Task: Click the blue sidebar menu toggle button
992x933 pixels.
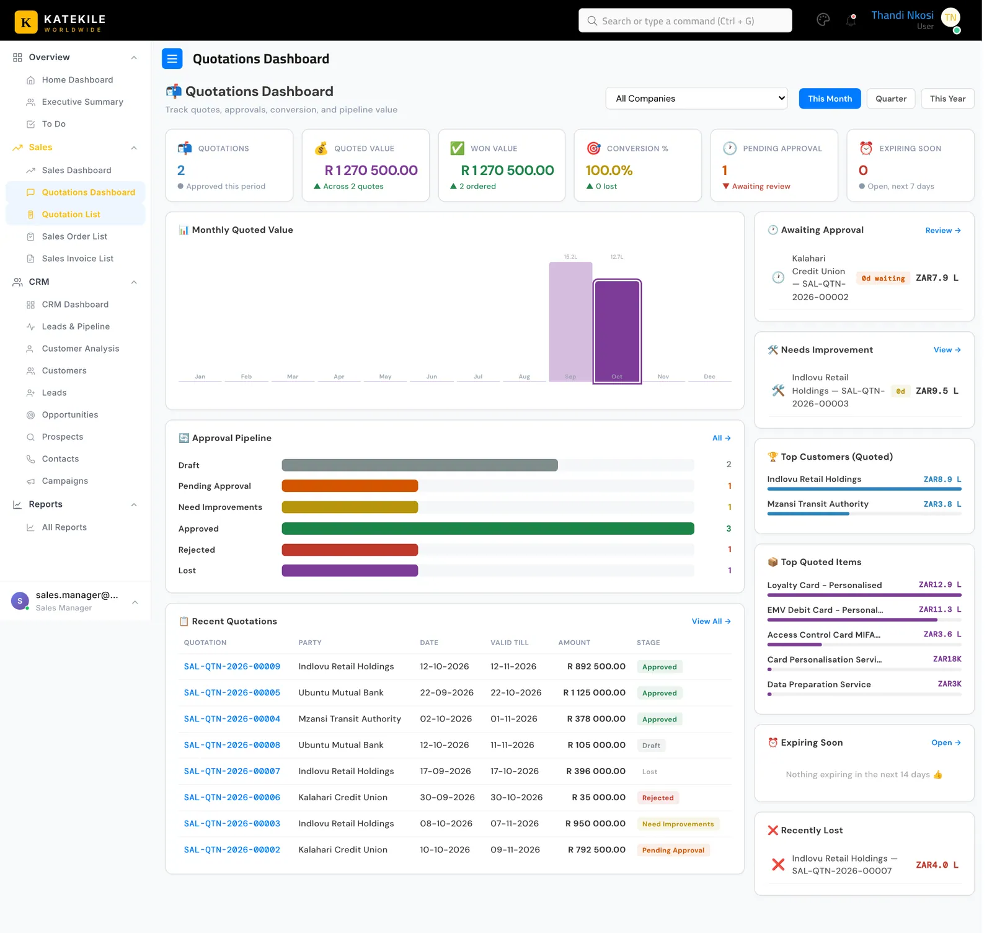Action: tap(172, 59)
